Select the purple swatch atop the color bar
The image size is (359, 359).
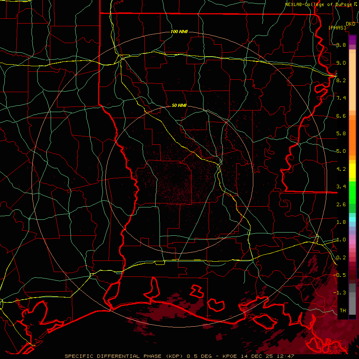[352, 40]
